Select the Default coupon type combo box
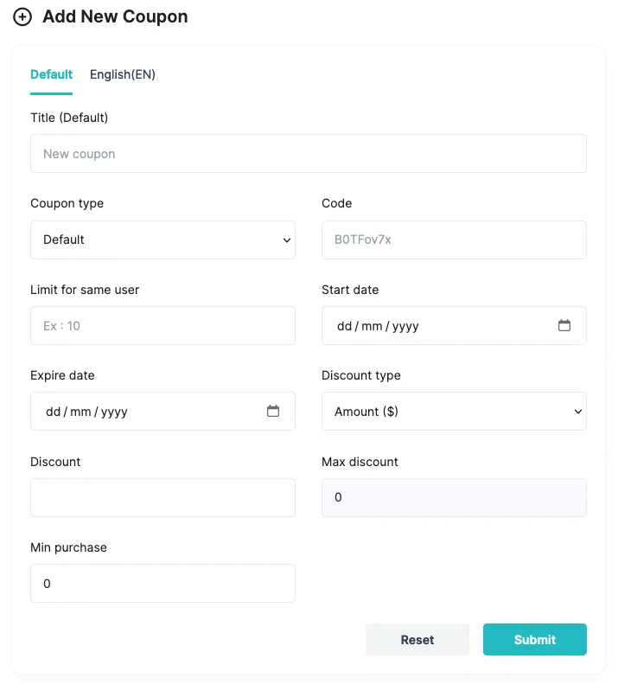618x684 pixels. (162, 240)
